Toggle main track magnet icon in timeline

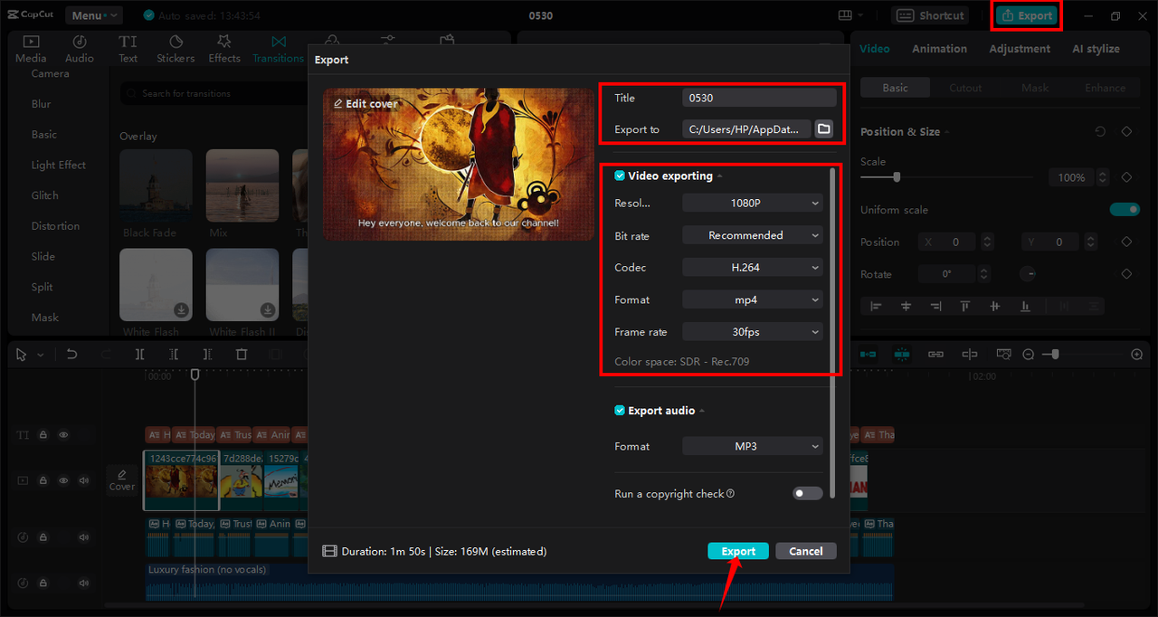point(868,355)
